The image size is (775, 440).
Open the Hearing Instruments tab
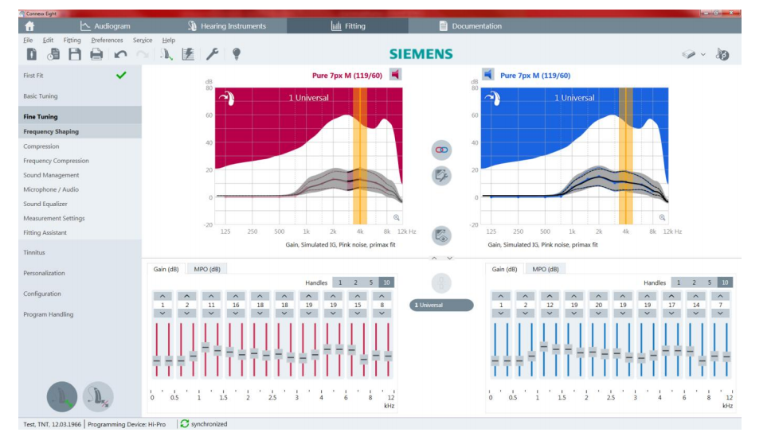tap(227, 26)
